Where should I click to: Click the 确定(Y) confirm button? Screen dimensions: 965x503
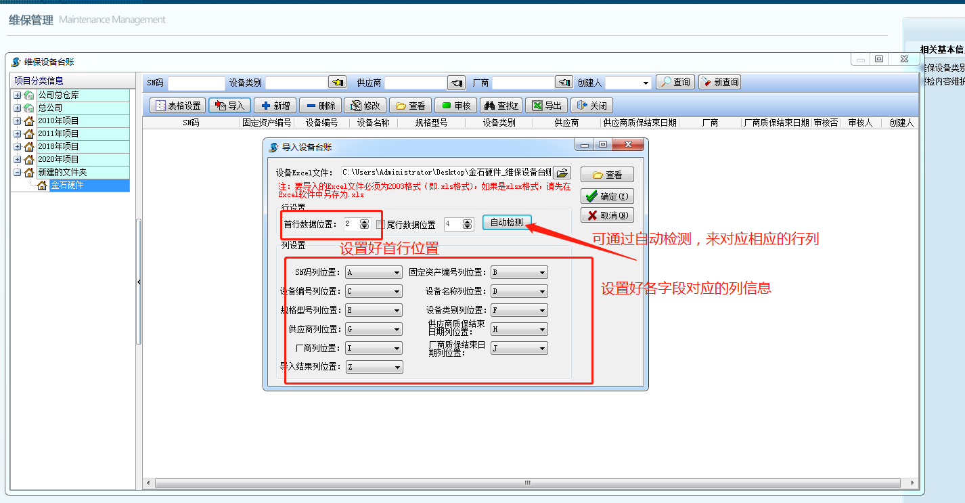(607, 196)
